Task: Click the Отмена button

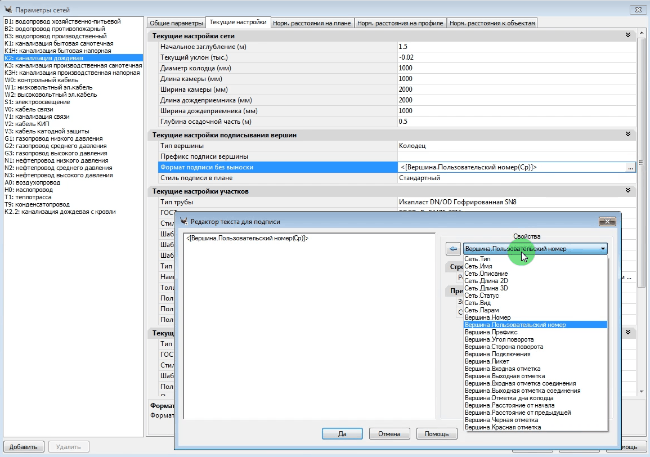Action: point(389,434)
